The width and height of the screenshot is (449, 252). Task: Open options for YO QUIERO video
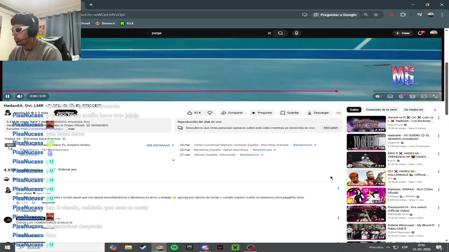click(x=438, y=136)
